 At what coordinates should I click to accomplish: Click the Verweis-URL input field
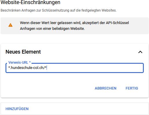coord(75,68)
